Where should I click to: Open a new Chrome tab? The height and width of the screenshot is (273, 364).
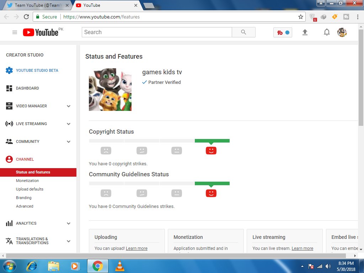pos(149,6)
